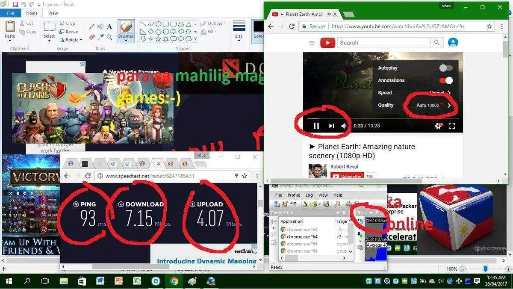The height and width of the screenshot is (289, 513).
Task: Open YouTube player settings gear
Action: 439,126
